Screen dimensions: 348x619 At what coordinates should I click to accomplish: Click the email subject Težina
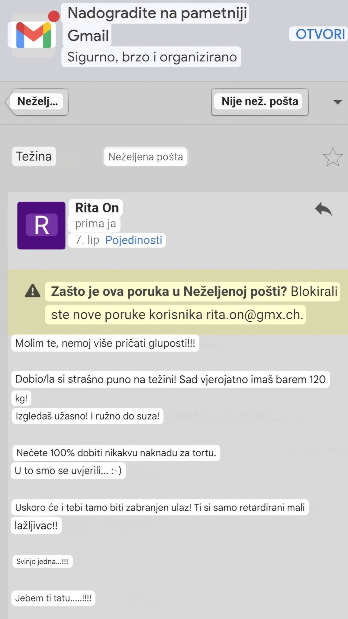[34, 156]
